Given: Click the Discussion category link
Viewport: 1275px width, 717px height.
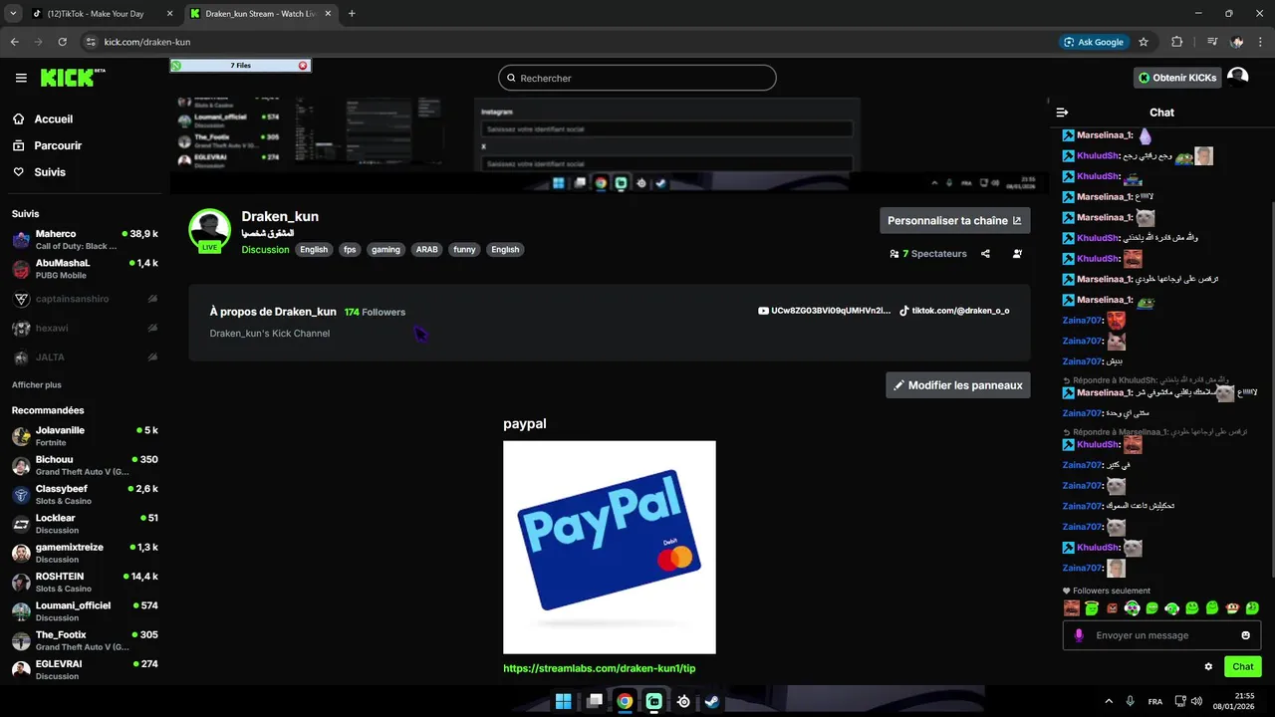Looking at the screenshot, I should (x=265, y=250).
